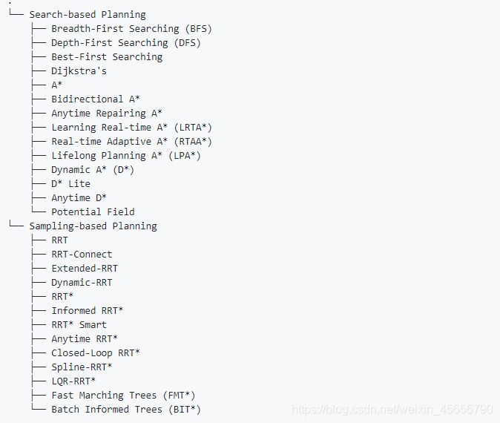
Task: Select the Search-based Planning heading
Action: tap(88, 15)
